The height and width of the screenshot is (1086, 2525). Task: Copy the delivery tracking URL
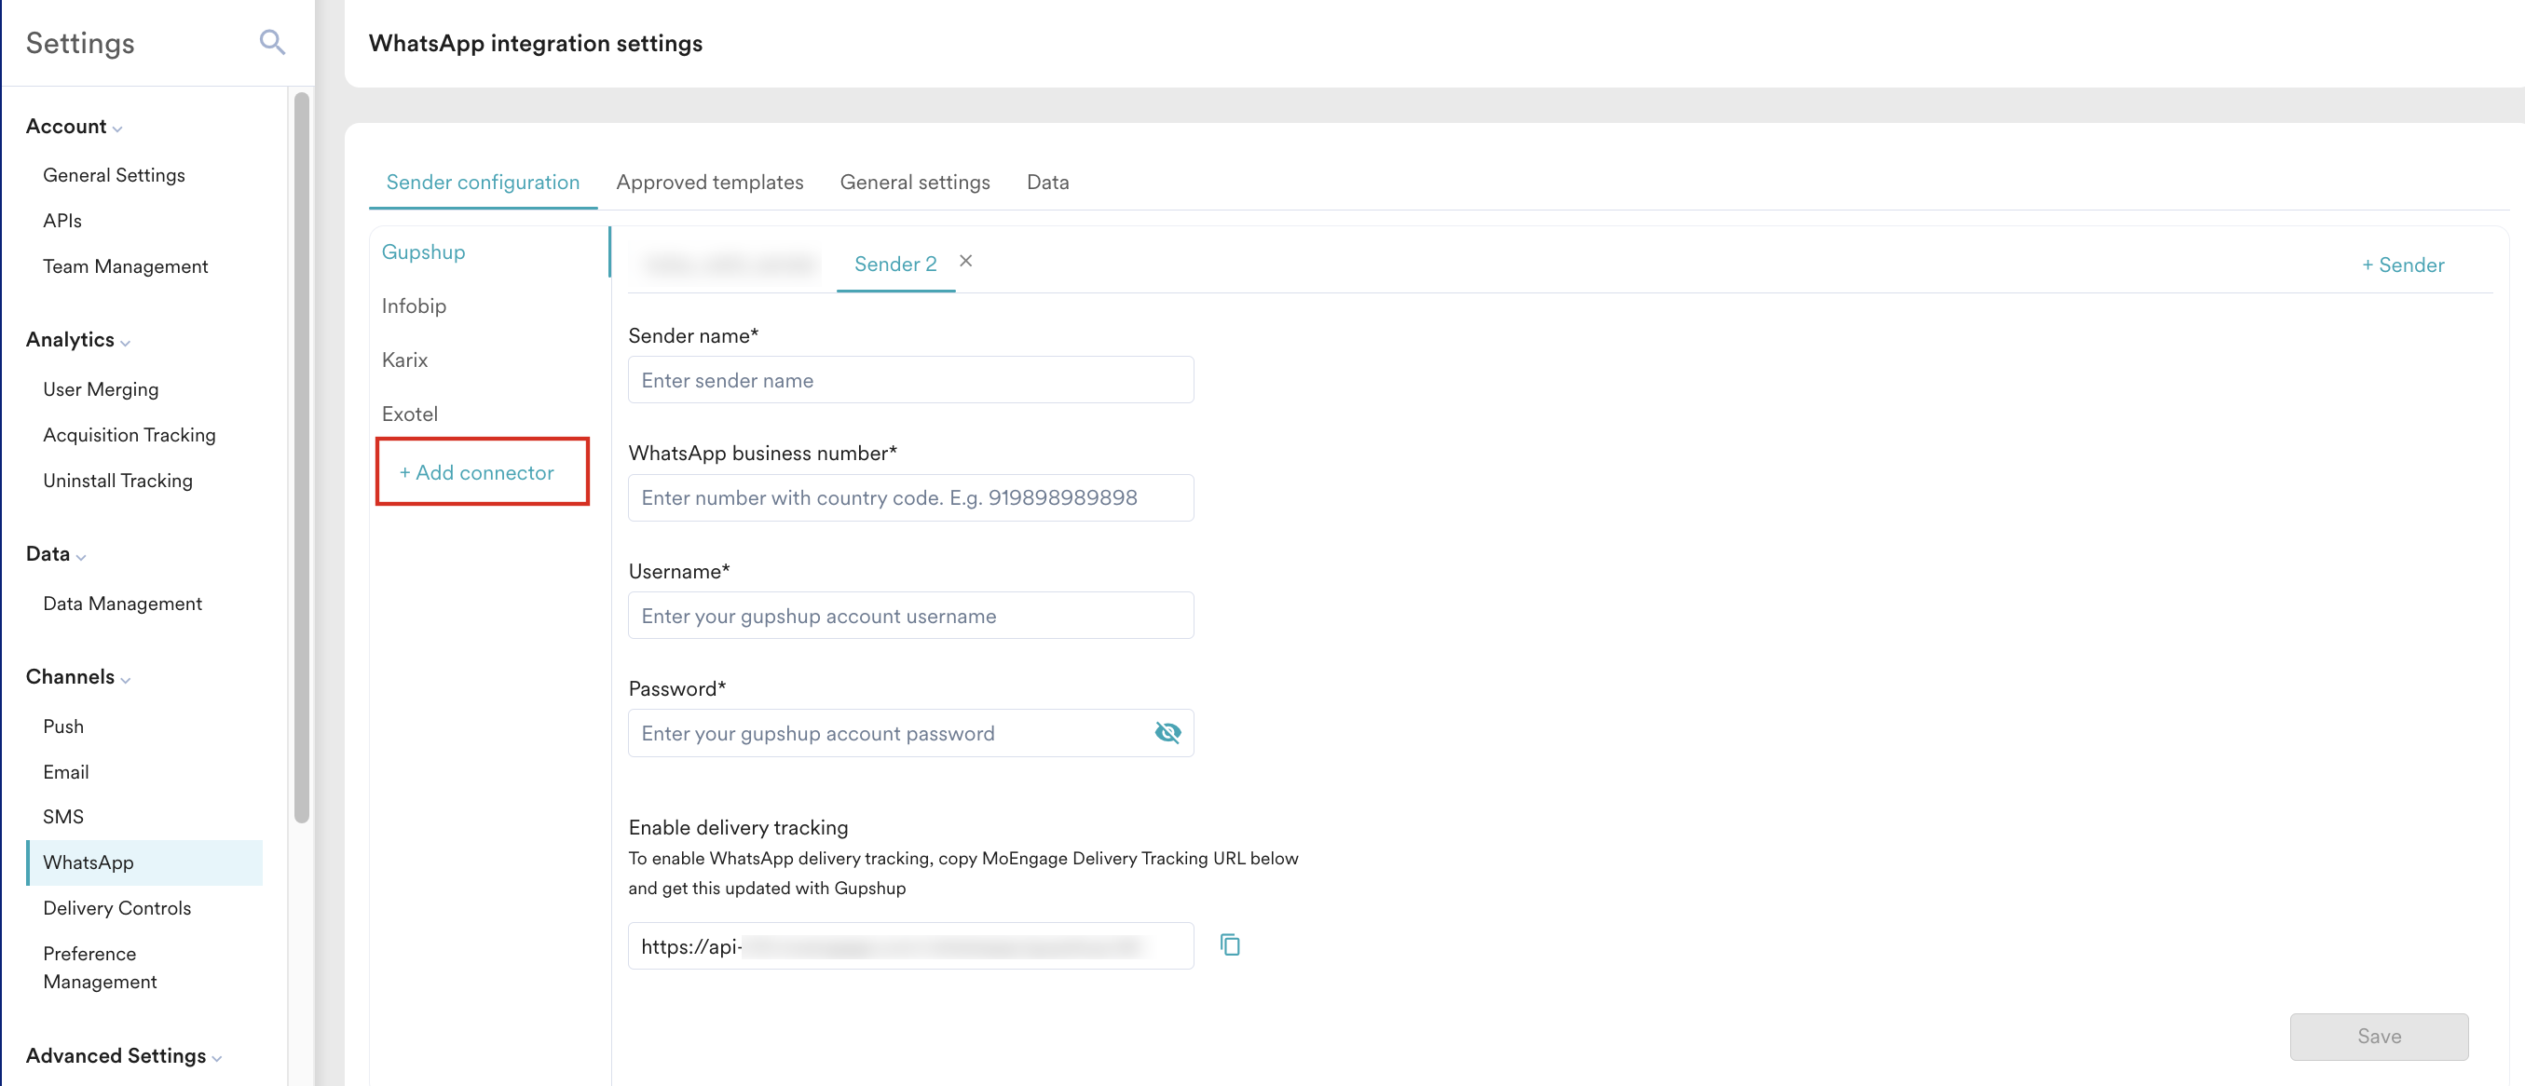(x=1229, y=944)
